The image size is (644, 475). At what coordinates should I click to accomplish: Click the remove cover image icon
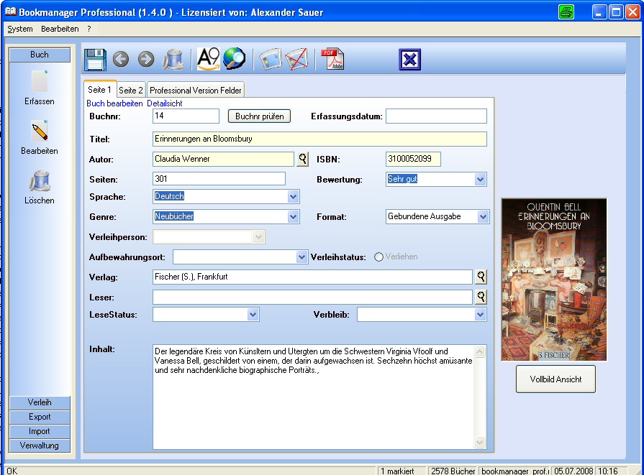pos(297,59)
